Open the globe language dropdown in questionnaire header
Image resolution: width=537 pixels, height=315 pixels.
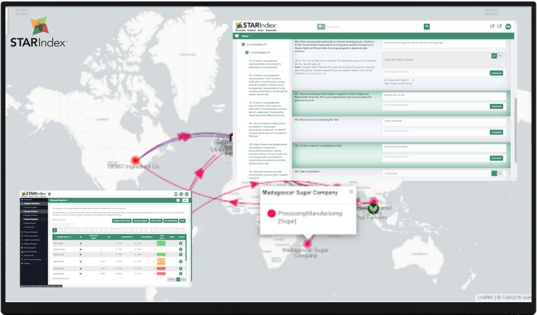coord(321,27)
